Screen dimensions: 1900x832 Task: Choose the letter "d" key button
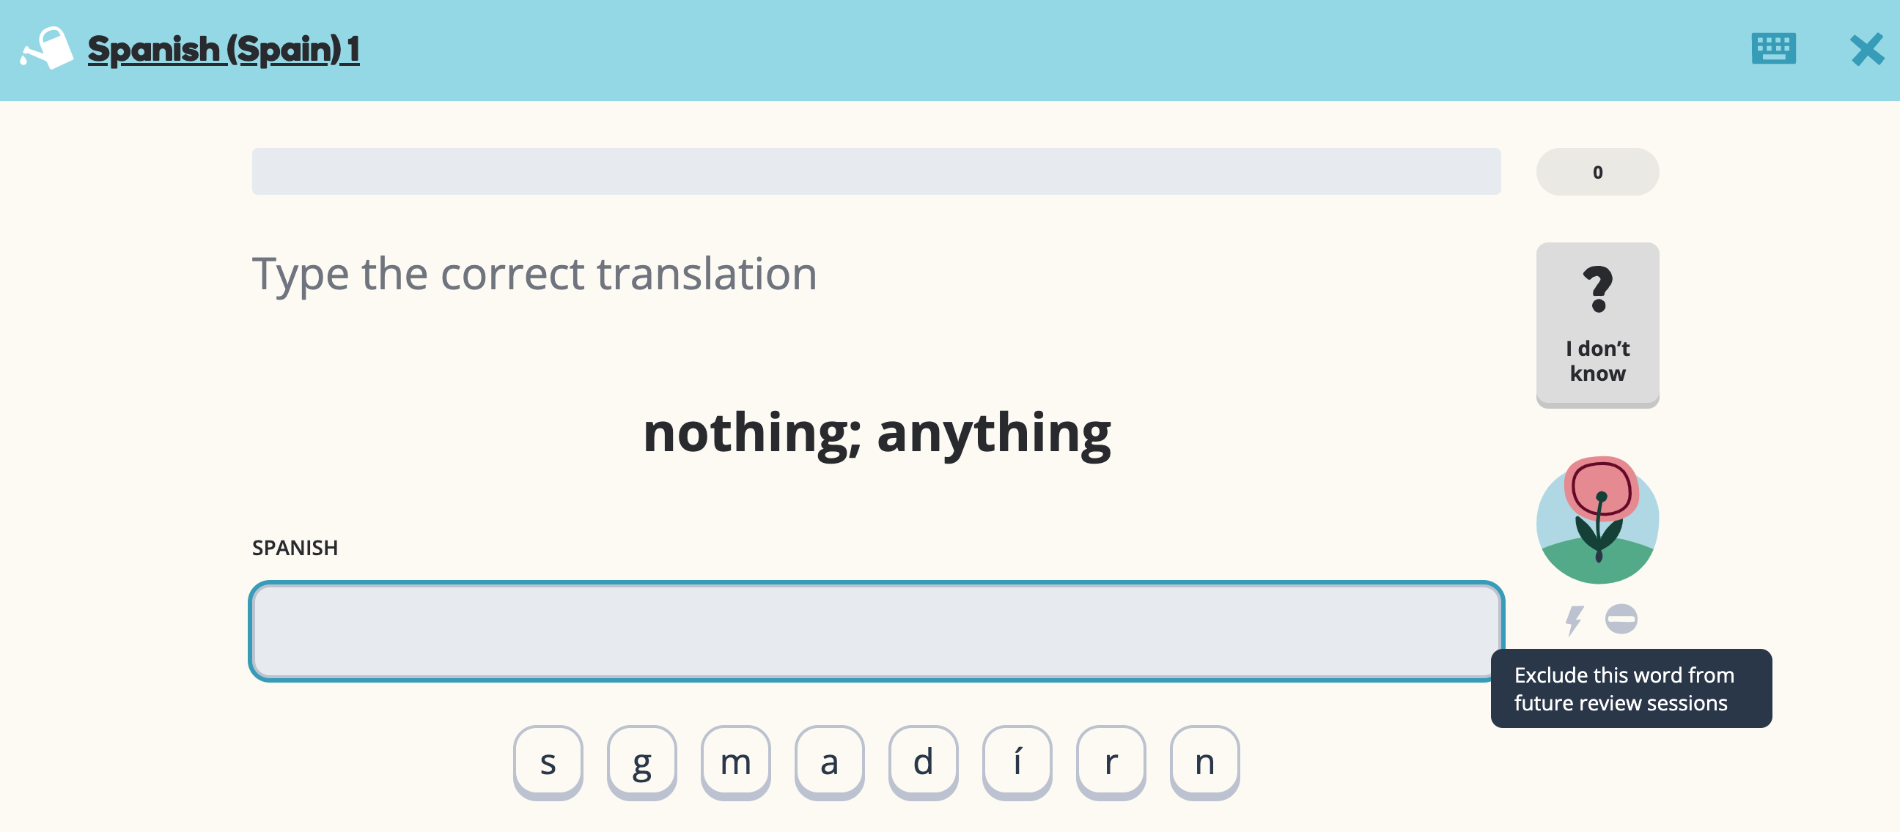click(x=923, y=761)
